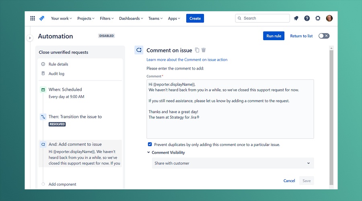Click the DISABLED status badge

coord(107,36)
